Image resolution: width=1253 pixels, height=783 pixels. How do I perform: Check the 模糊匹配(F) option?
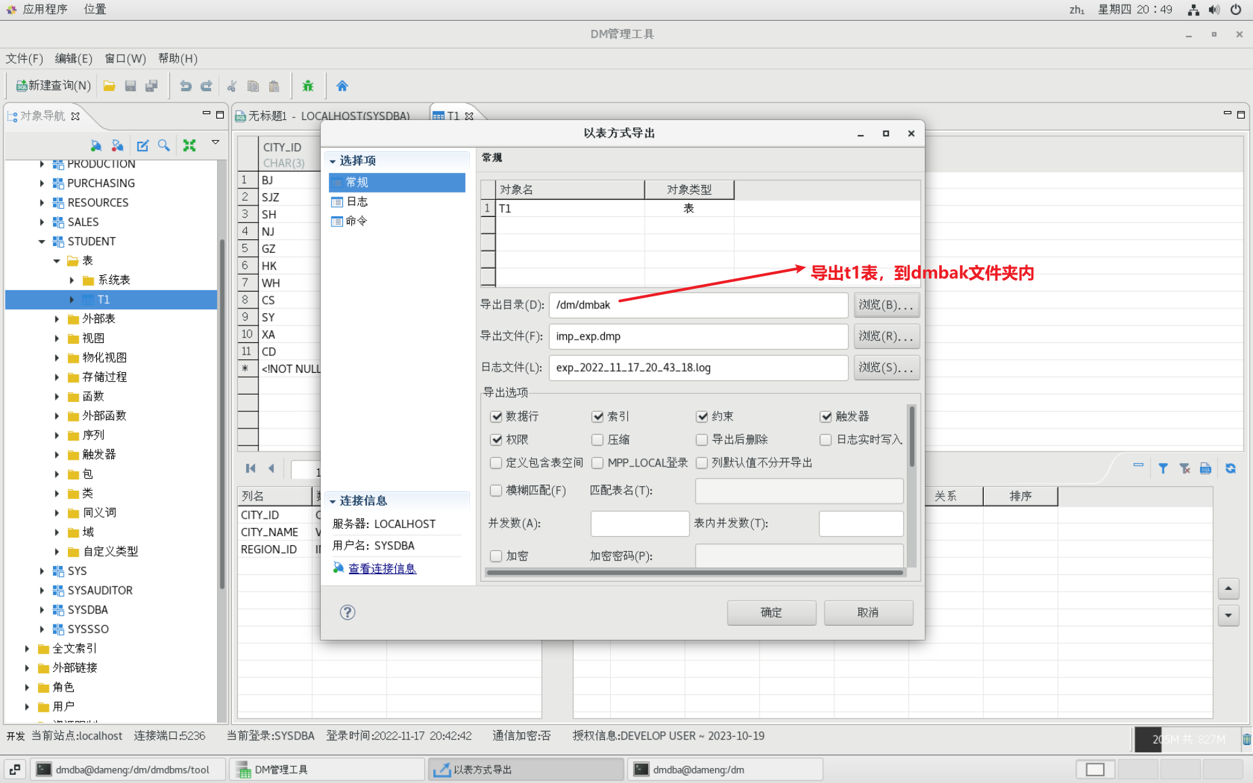point(496,490)
